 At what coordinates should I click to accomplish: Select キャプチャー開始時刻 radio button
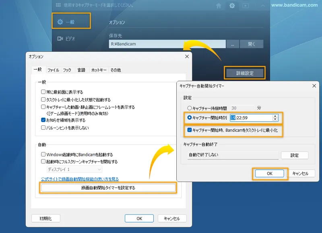[189, 118]
